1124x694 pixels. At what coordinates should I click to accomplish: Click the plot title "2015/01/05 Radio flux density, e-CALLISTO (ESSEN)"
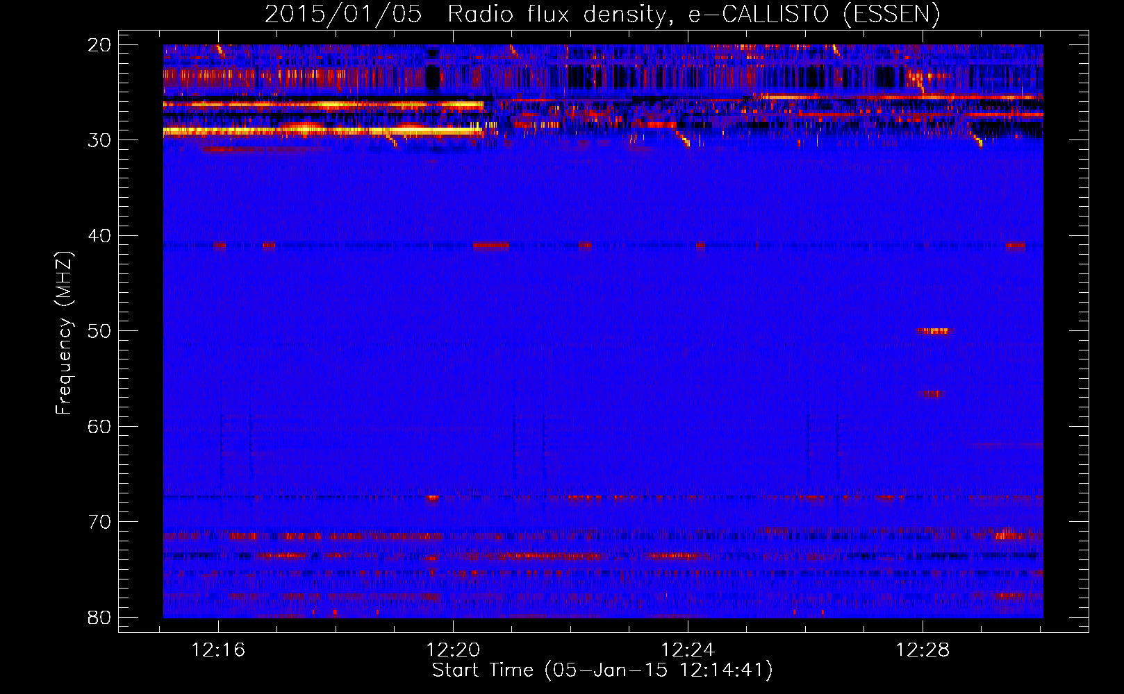click(x=602, y=15)
